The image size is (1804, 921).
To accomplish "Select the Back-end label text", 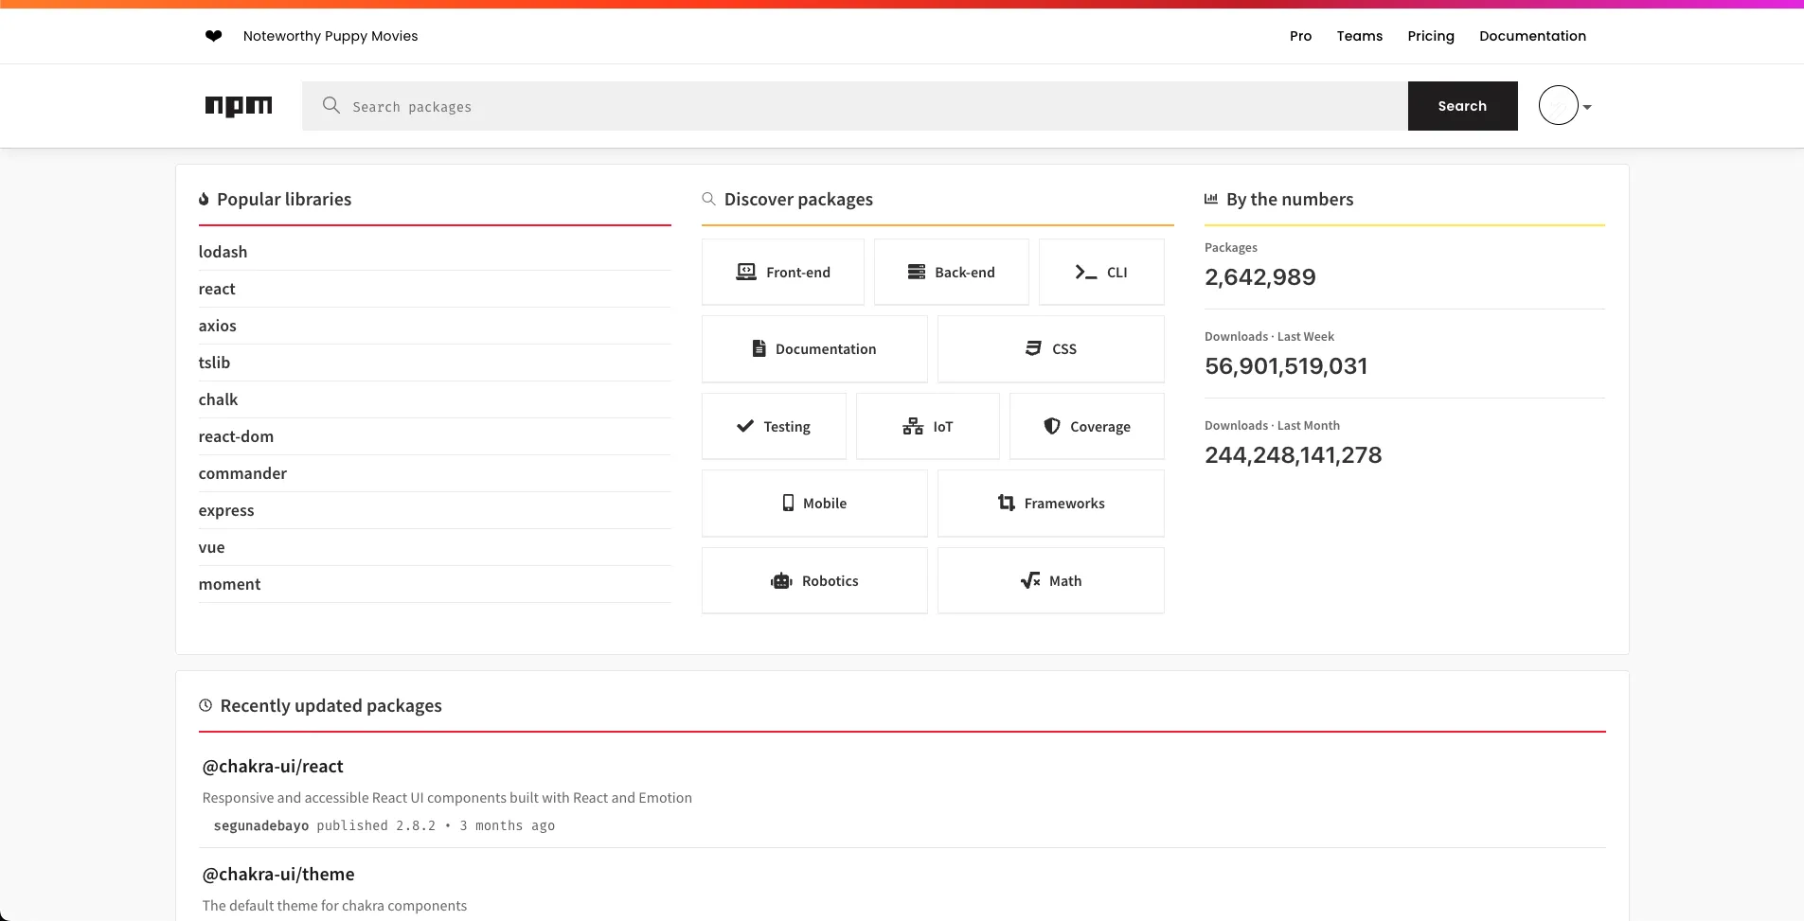I will click(964, 272).
